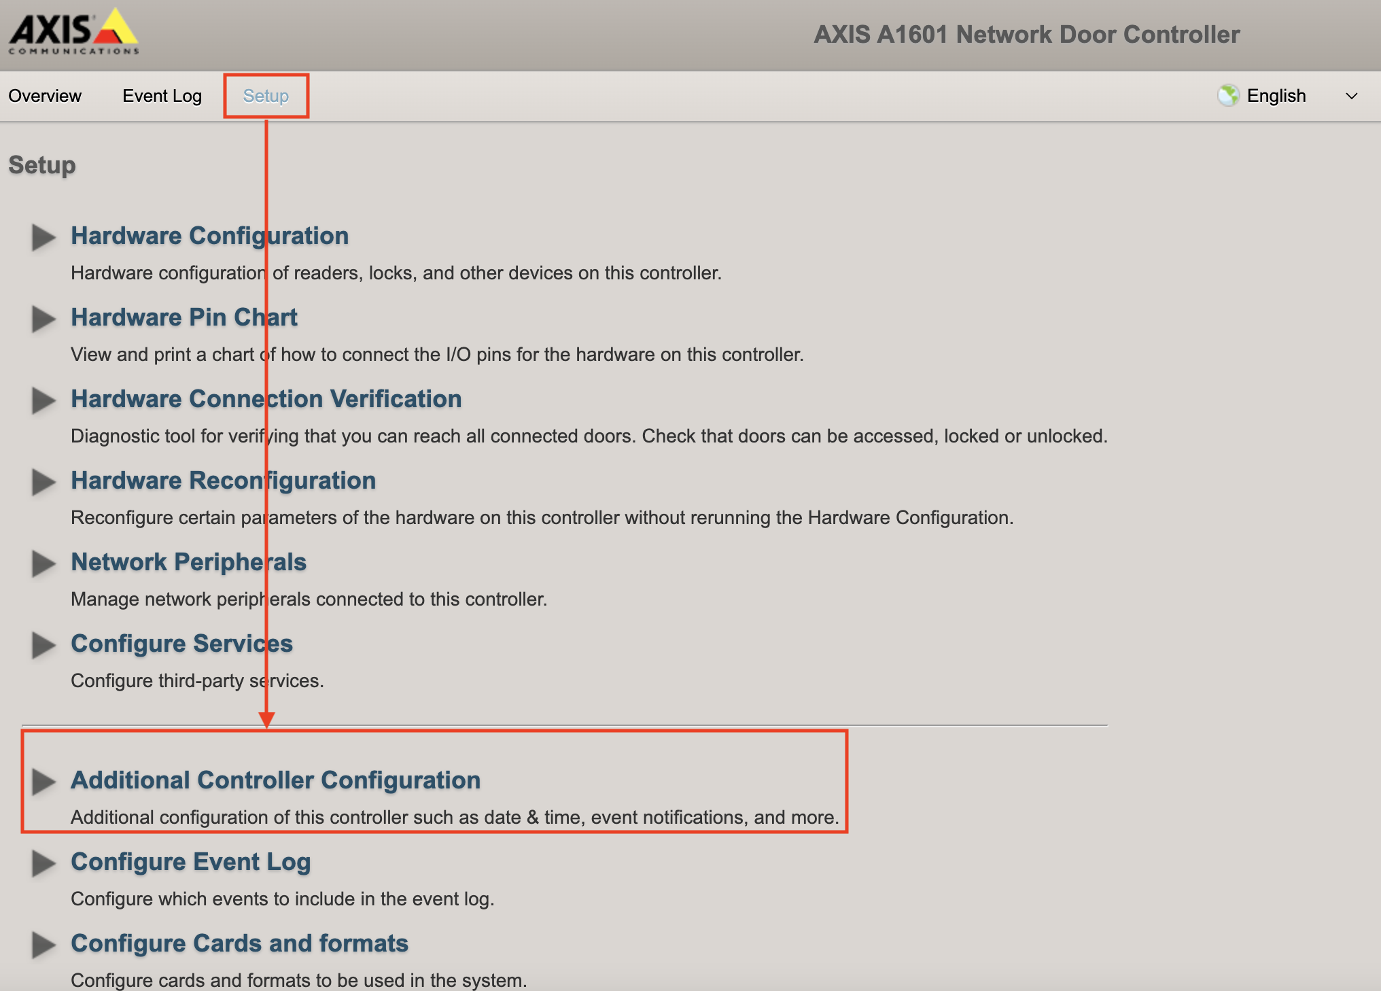
Task: Click text 'Manage network peripherals connected to this controller.'
Action: click(x=309, y=599)
